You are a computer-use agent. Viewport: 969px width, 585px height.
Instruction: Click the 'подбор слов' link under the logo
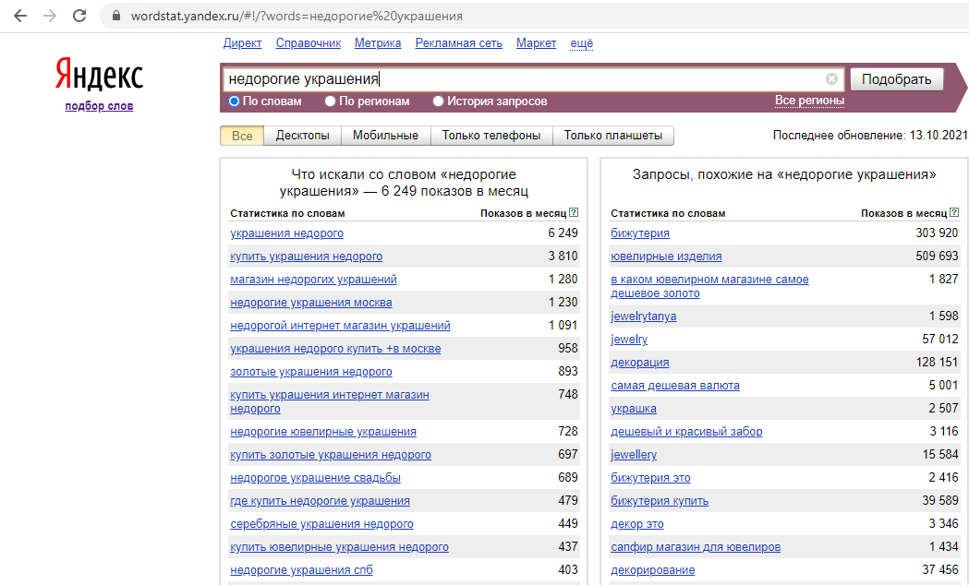[99, 106]
